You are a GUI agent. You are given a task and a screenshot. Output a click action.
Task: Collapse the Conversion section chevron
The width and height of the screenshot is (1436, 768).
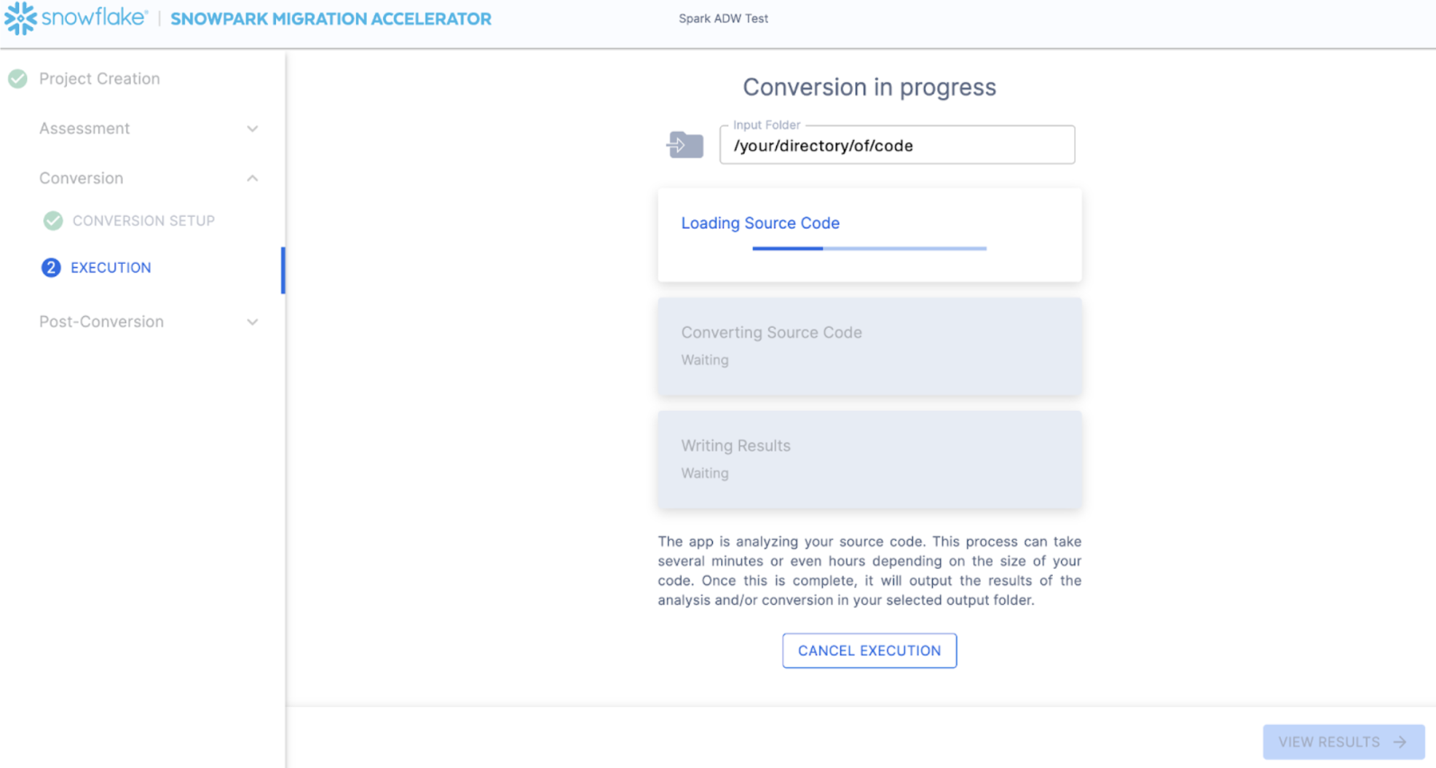[x=252, y=179]
